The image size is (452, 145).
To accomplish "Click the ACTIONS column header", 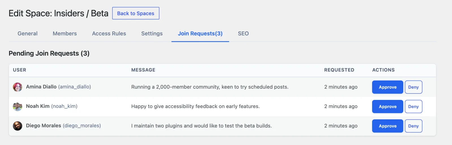I will coord(383,70).
